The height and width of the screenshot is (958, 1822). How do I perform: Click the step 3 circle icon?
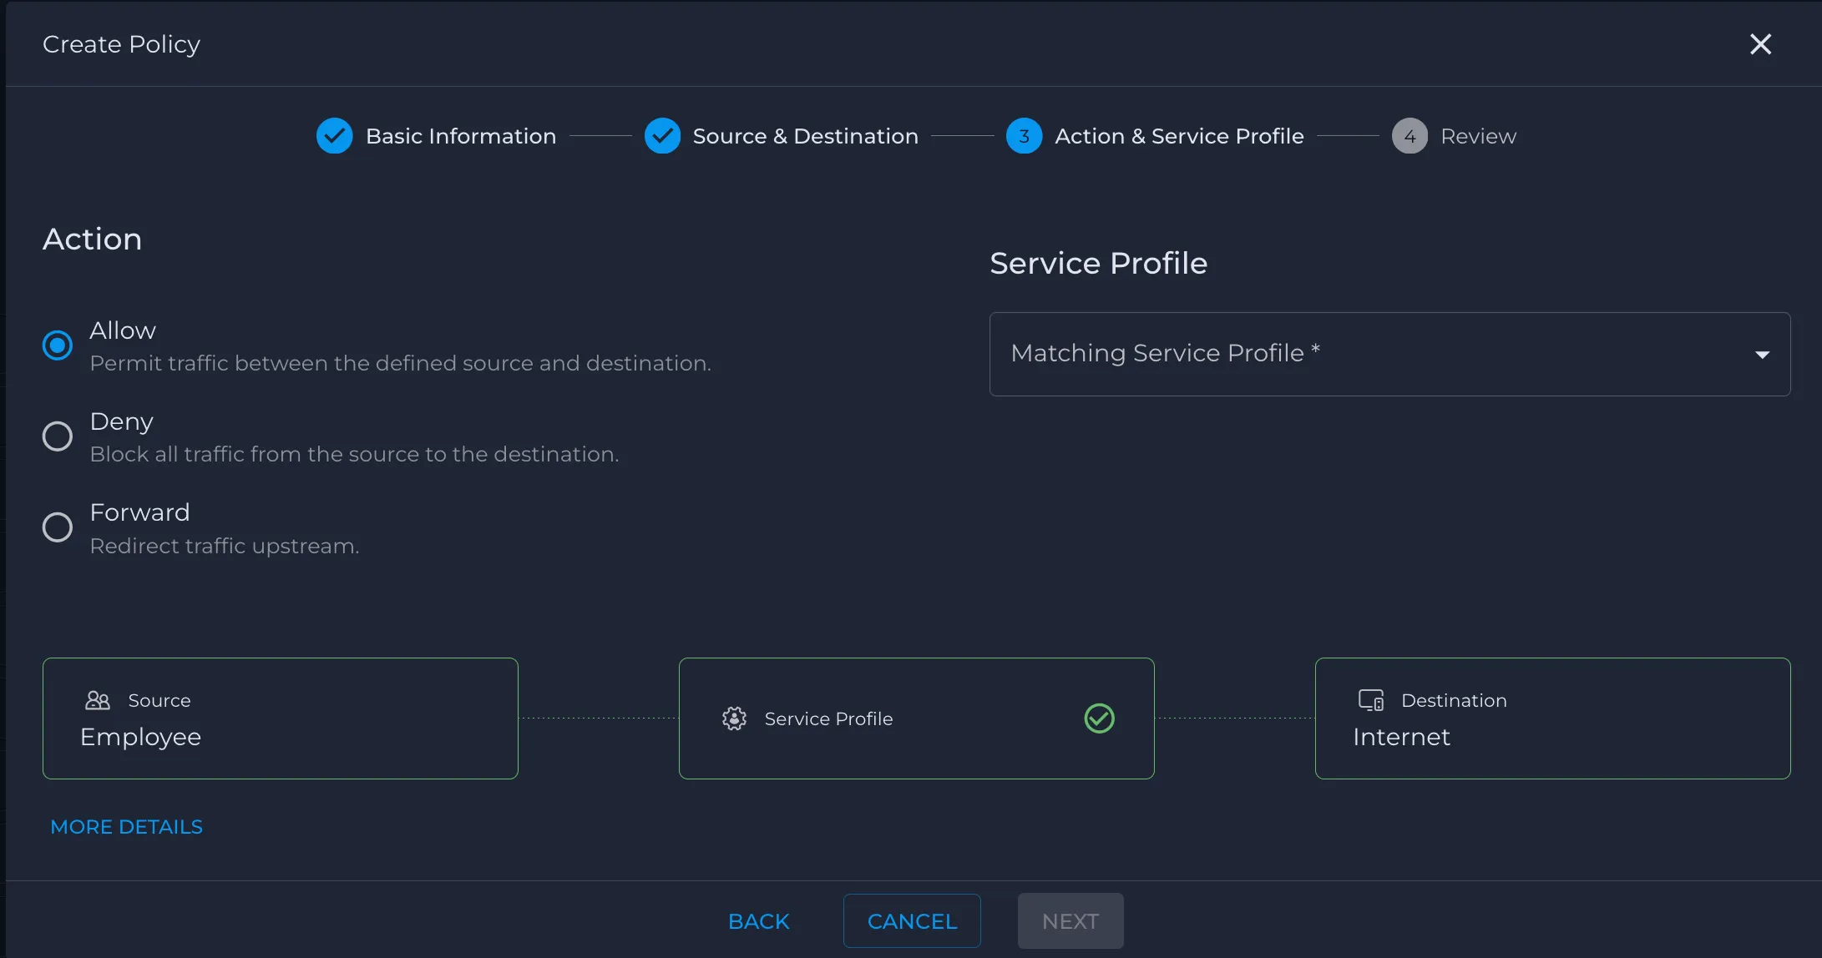[x=1024, y=136]
